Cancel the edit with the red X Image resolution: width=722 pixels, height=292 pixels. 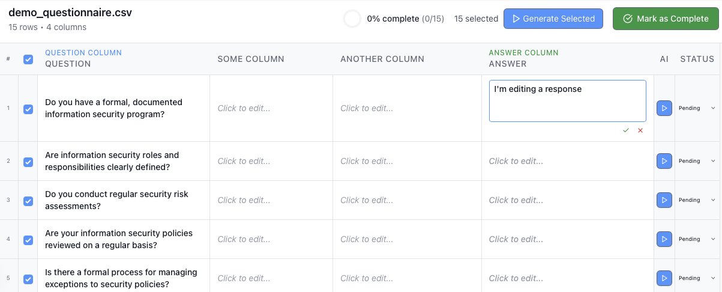[x=640, y=130]
